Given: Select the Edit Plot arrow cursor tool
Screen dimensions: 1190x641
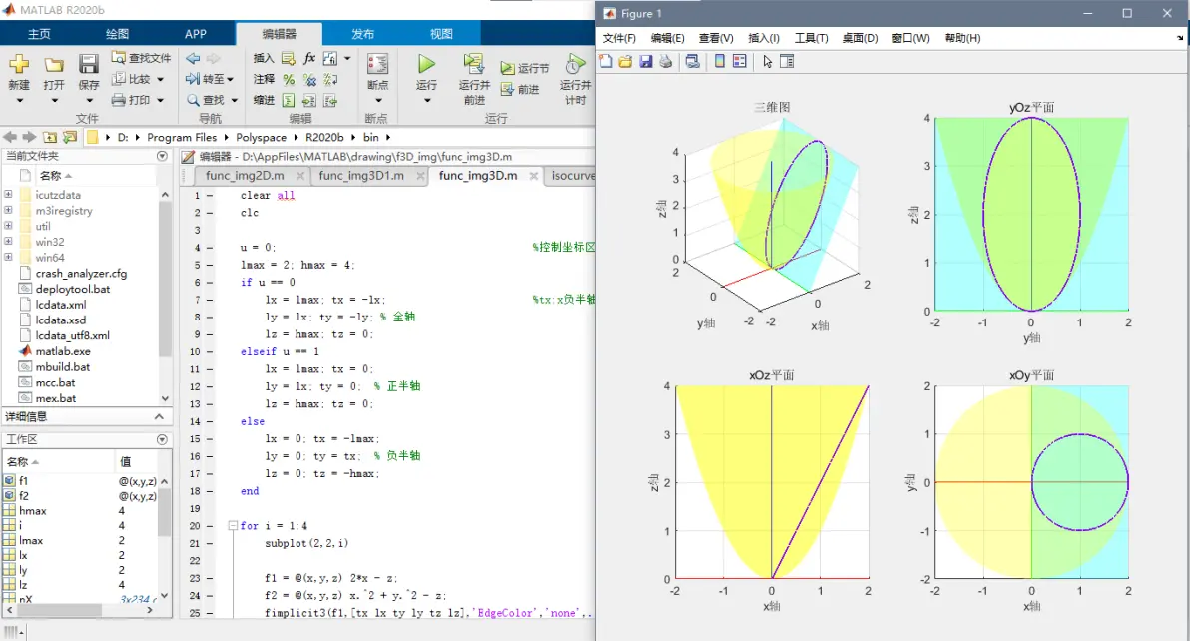Looking at the screenshot, I should coord(768,62).
